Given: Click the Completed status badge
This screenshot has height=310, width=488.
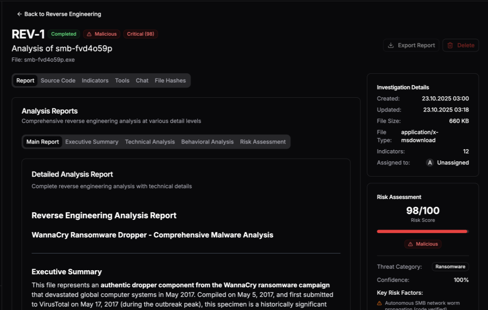Looking at the screenshot, I should coord(64,34).
